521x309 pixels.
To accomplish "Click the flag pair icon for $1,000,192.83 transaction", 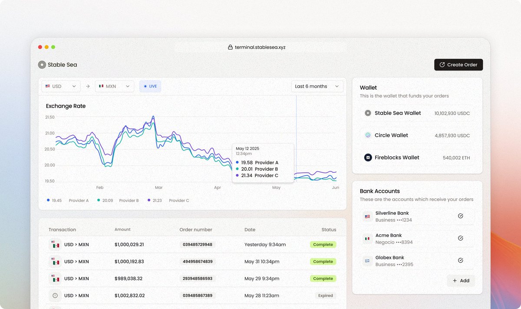I will (x=55, y=261).
